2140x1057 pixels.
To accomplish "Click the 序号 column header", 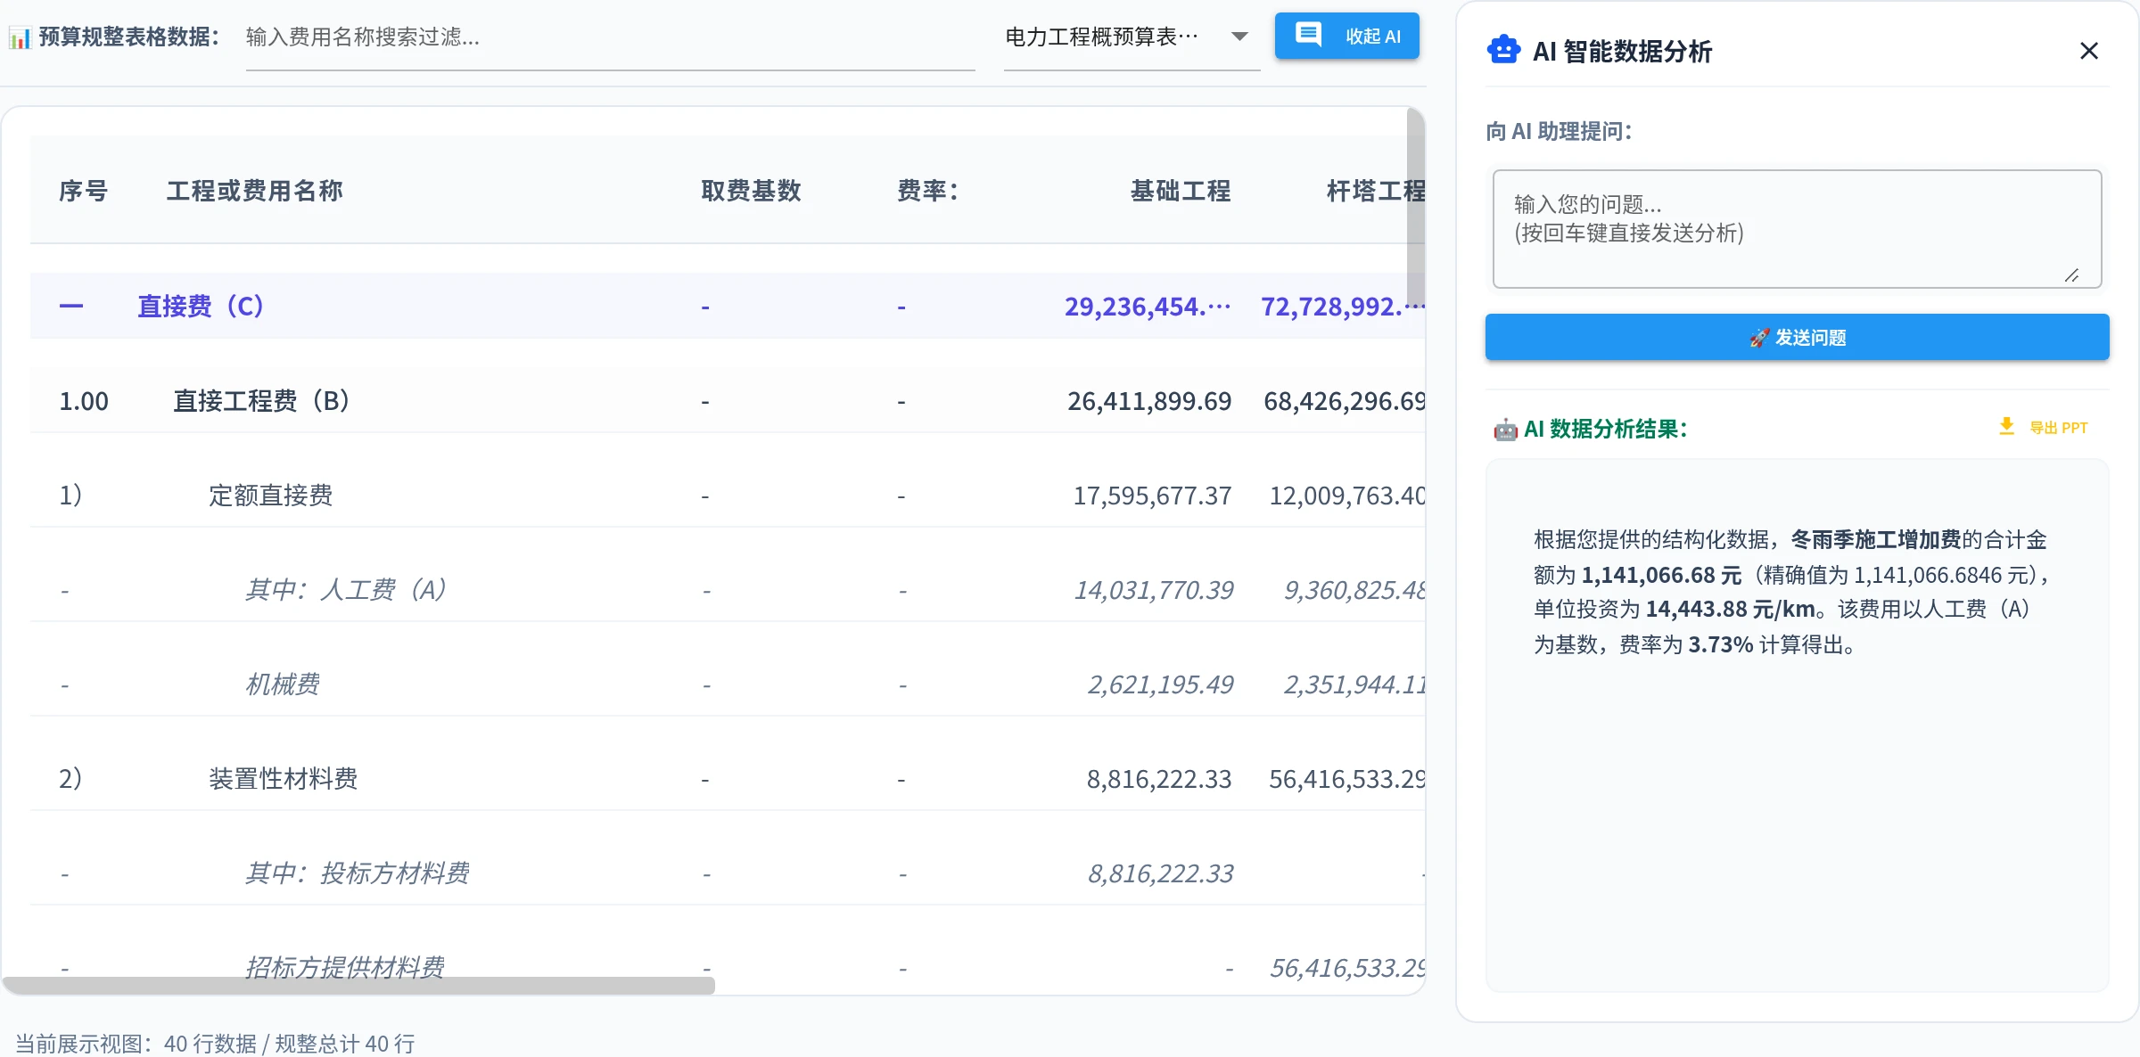I will (83, 191).
